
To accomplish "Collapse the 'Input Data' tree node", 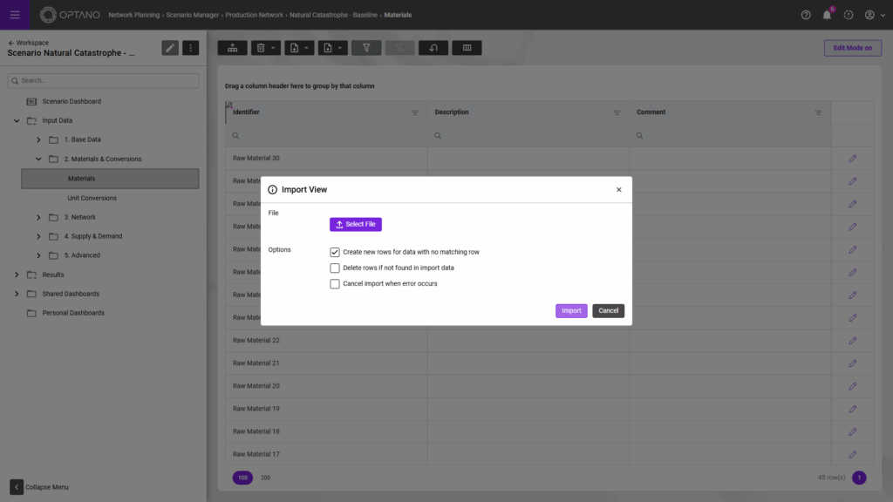I will (15, 120).
